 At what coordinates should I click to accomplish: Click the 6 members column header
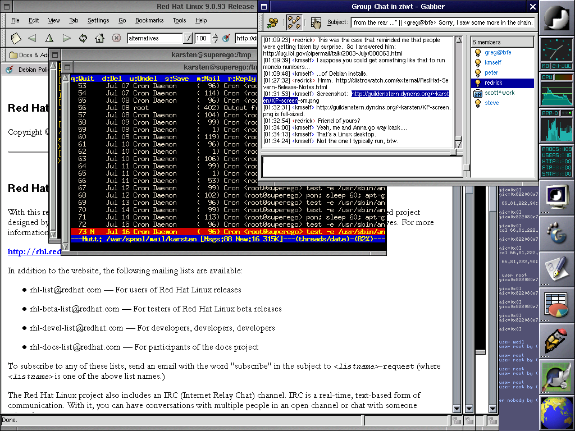[503, 42]
